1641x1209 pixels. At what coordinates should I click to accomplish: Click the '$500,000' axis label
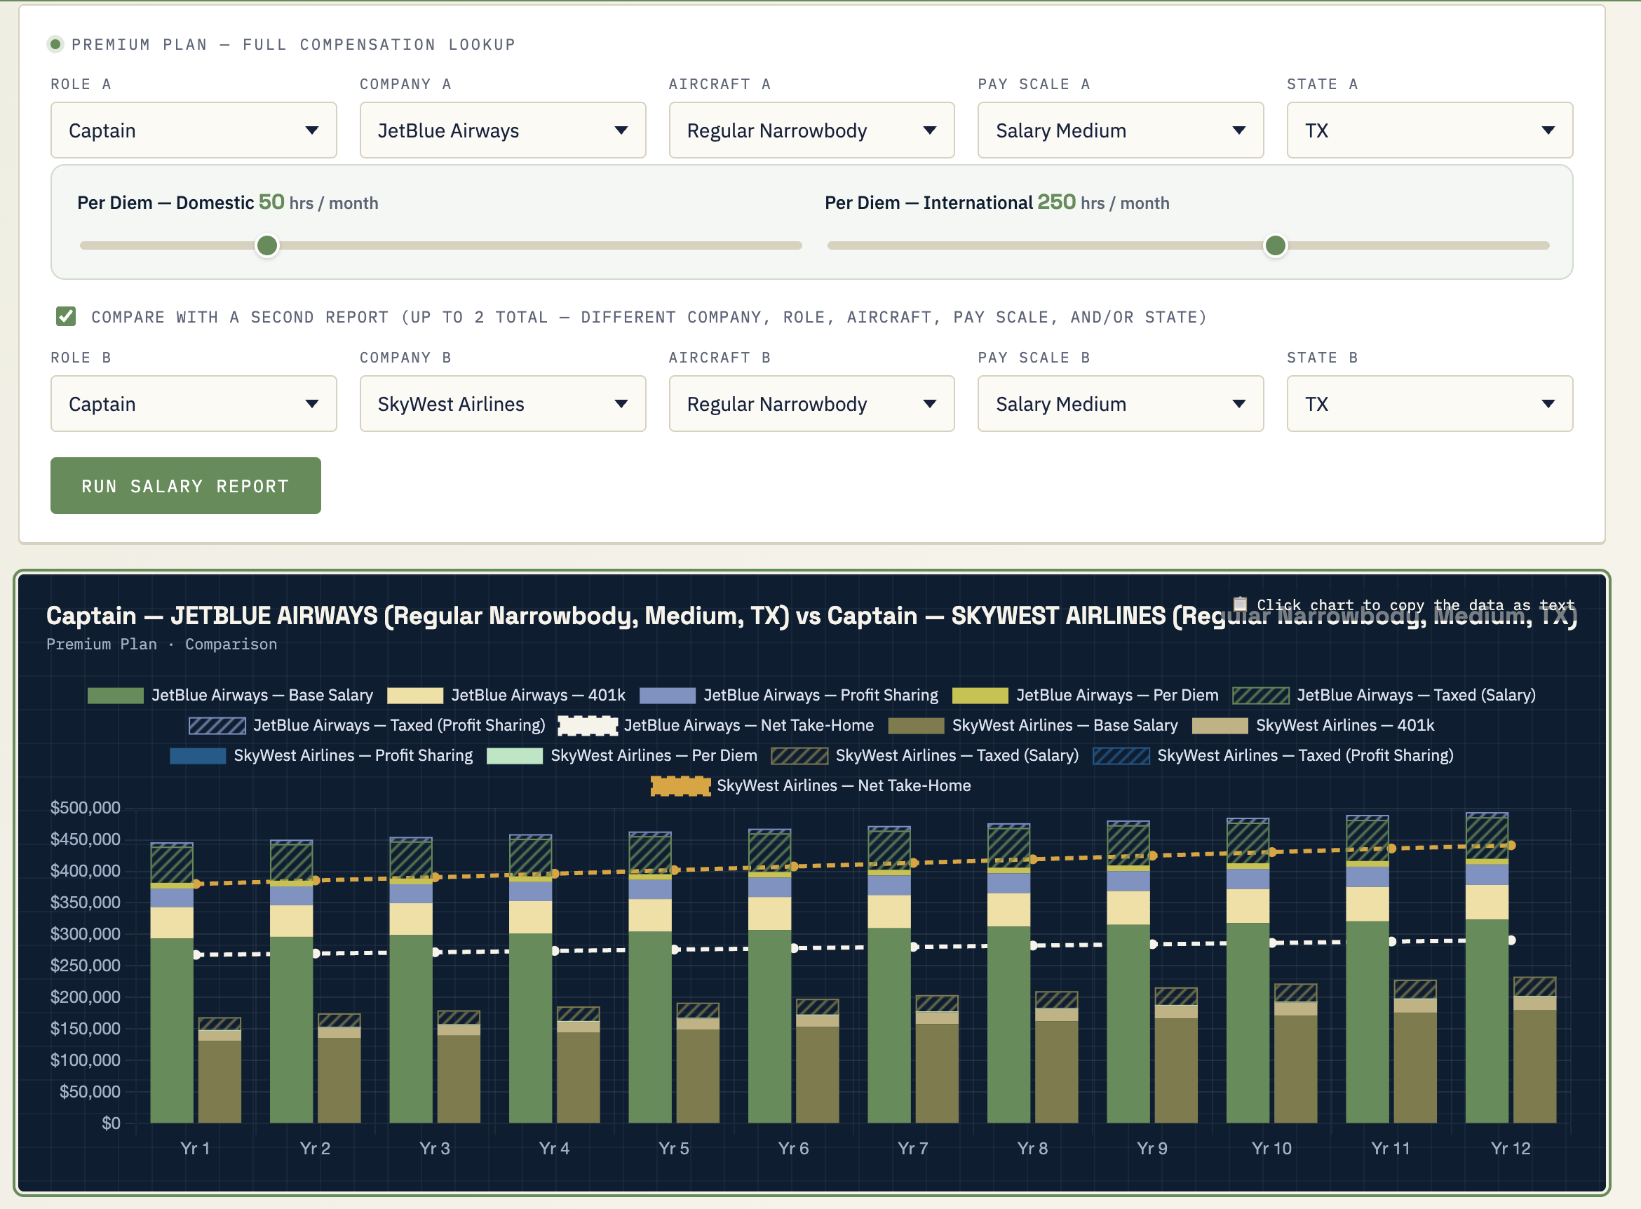pos(85,807)
